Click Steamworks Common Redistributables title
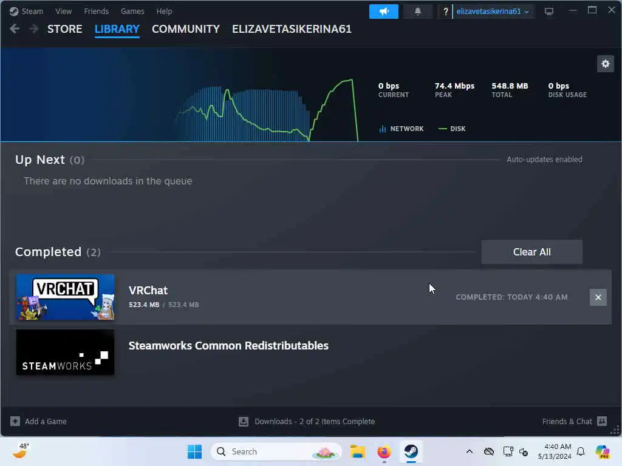Viewport: 622px width, 466px height. [228, 345]
